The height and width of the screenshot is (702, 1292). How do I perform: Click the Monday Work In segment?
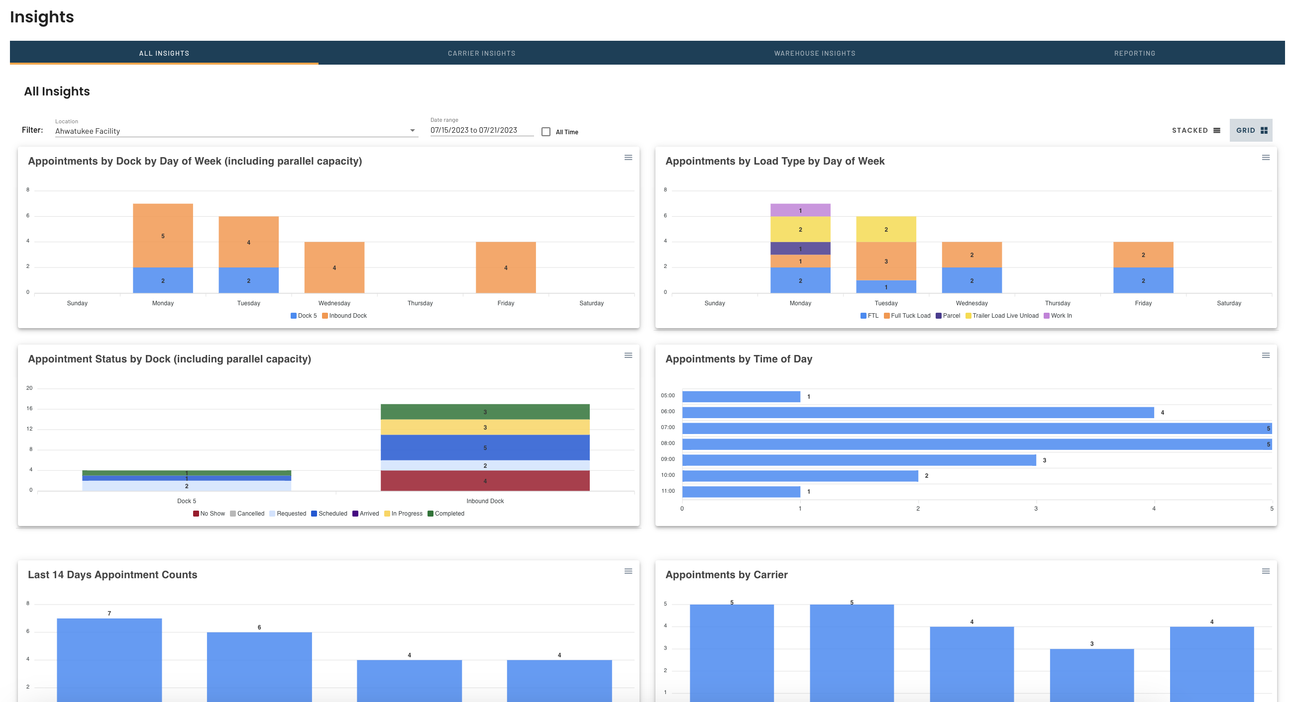coord(800,210)
